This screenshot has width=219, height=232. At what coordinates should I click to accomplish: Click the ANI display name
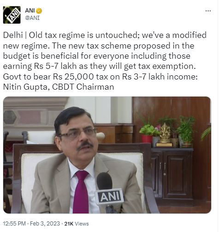[30, 11]
